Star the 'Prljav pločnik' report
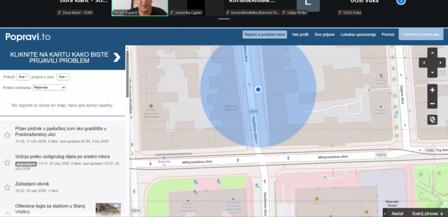 click(8, 135)
